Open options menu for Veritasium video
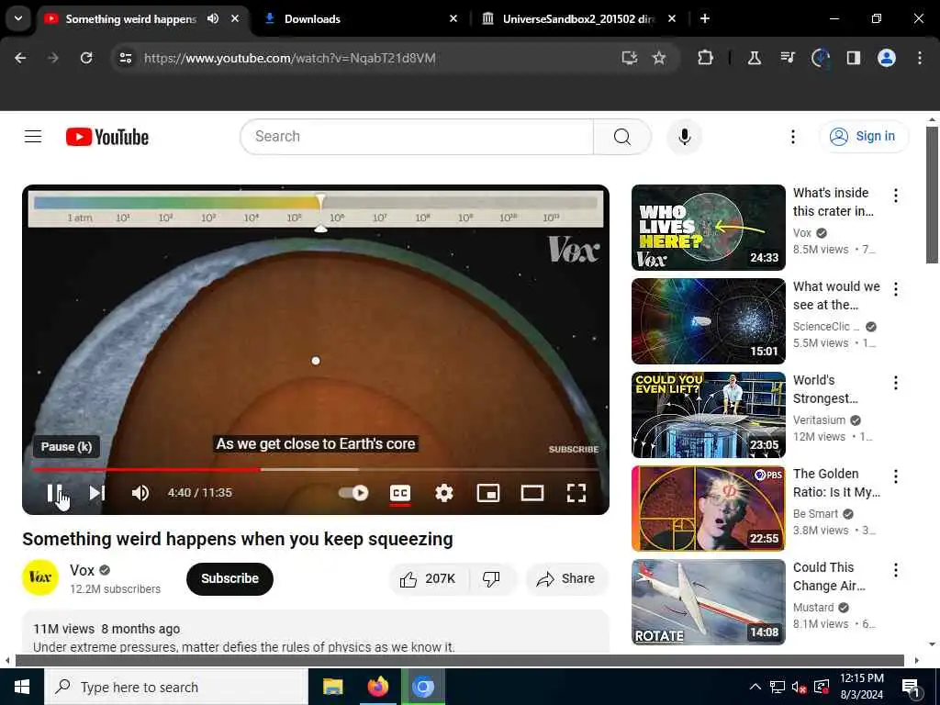Image resolution: width=940 pixels, height=705 pixels. click(x=896, y=383)
